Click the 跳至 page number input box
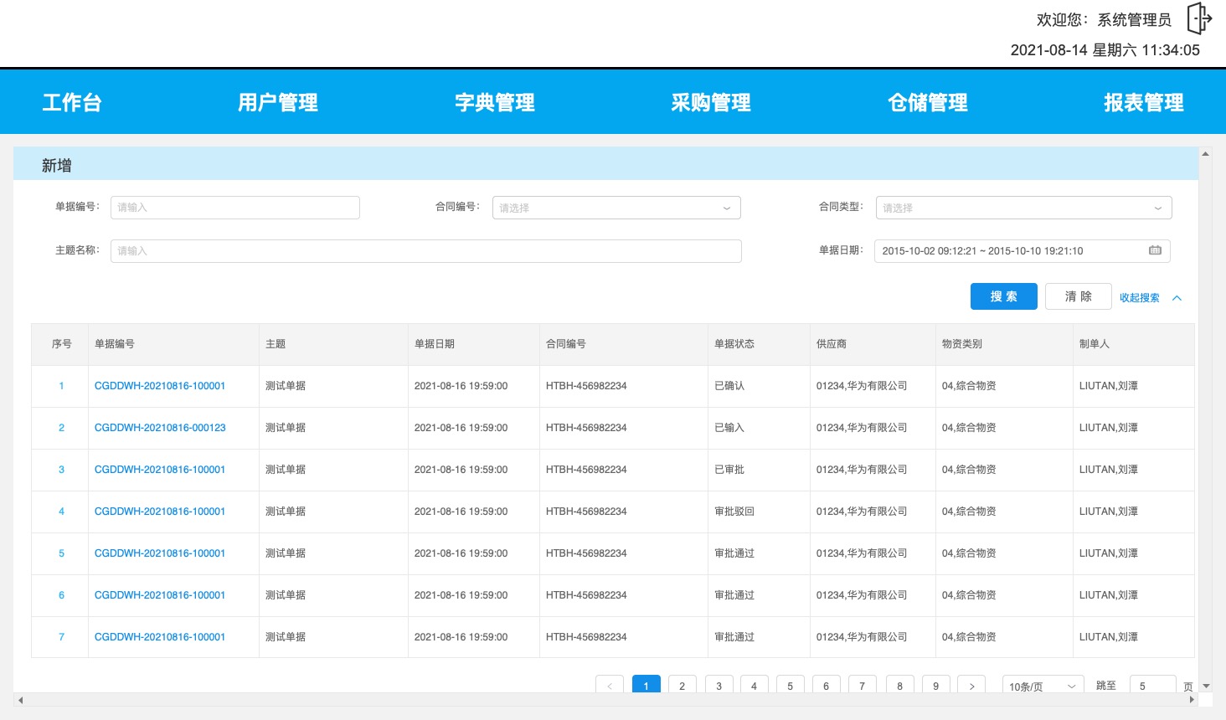Viewport: 1226px width, 720px height. point(1152,686)
